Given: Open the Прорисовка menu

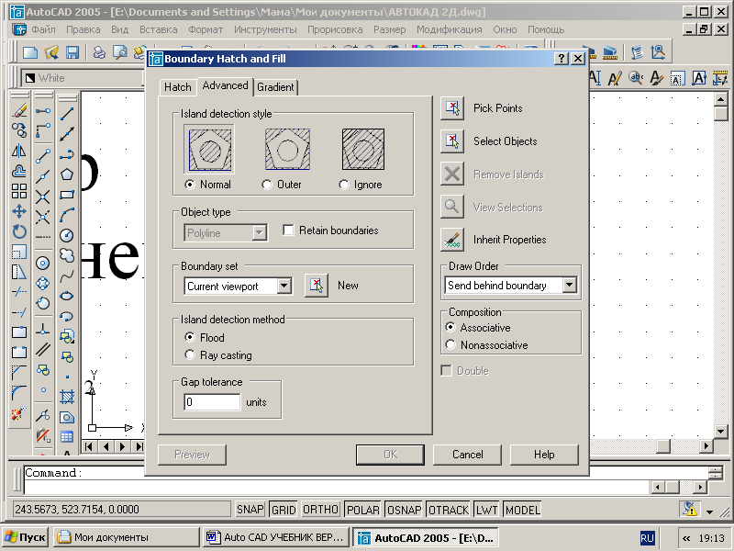Looking at the screenshot, I should coord(335,29).
